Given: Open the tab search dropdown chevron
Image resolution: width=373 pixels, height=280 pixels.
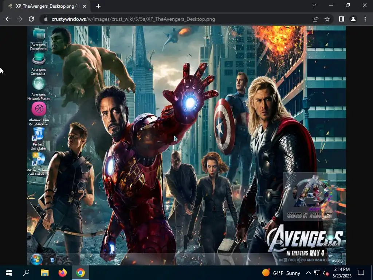Looking at the screenshot, I should (314, 5).
